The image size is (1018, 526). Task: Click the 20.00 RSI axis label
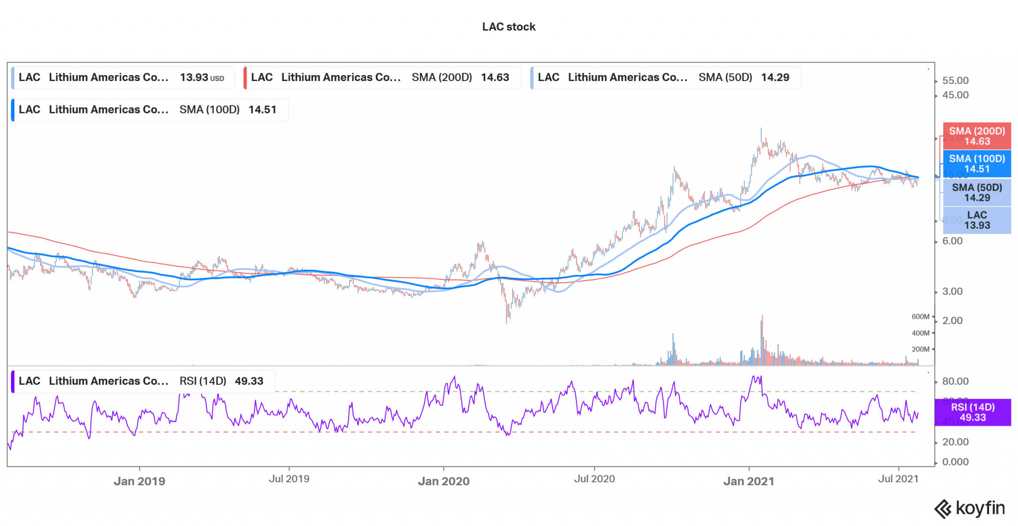point(955,442)
